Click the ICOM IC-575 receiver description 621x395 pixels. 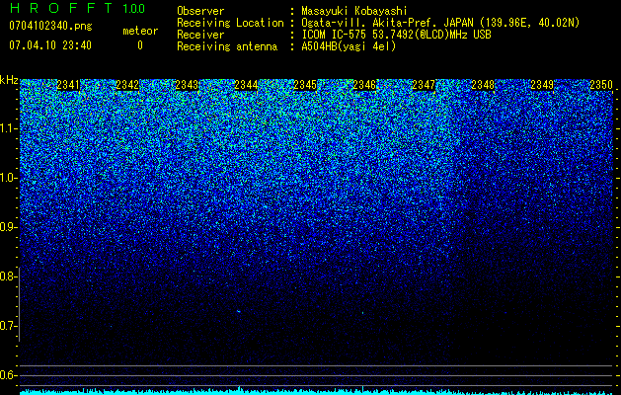click(x=396, y=35)
